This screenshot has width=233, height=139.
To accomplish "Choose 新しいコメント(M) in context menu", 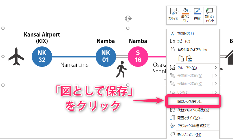I will point(193,134).
